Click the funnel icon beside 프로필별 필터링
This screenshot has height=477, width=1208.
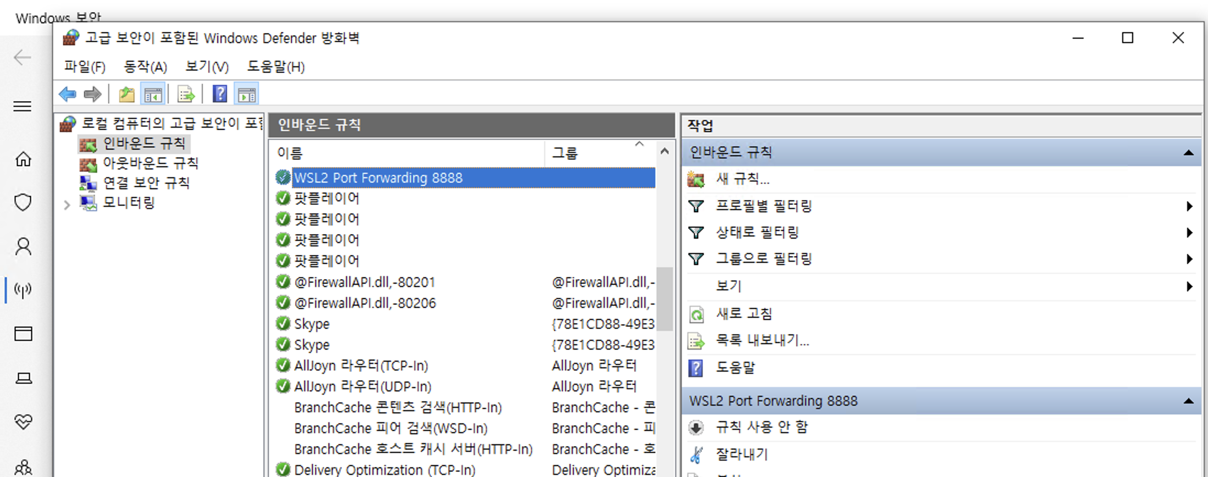pyautogui.click(x=696, y=207)
